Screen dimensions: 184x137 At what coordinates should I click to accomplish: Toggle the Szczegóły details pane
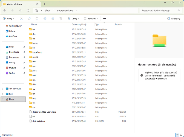point(174,19)
